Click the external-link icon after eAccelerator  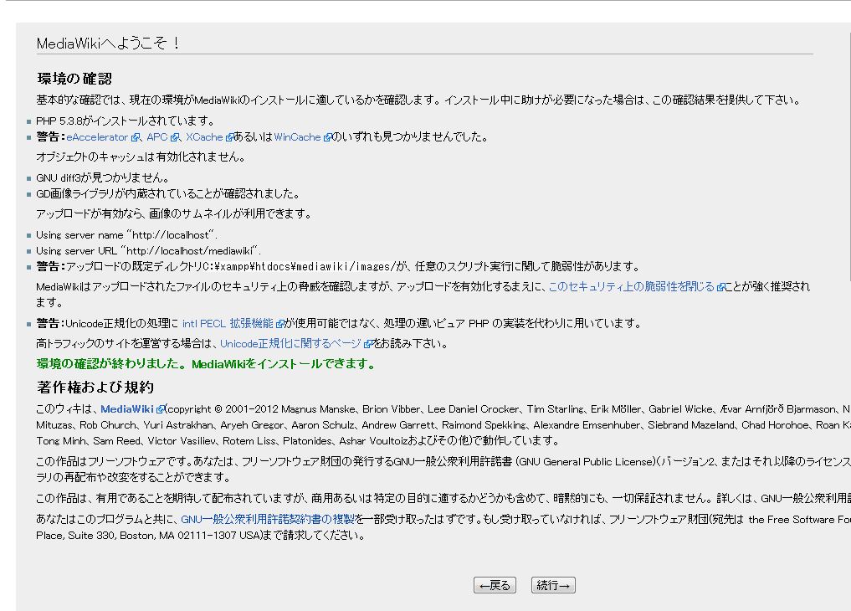click(136, 138)
